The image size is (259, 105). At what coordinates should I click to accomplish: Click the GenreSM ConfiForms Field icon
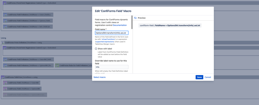point(5,83)
